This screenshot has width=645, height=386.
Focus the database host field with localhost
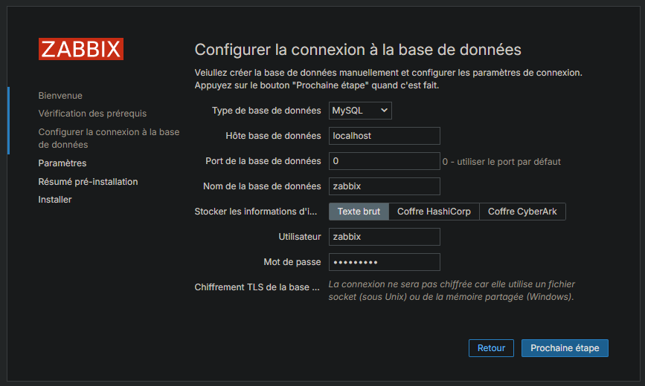(x=384, y=136)
